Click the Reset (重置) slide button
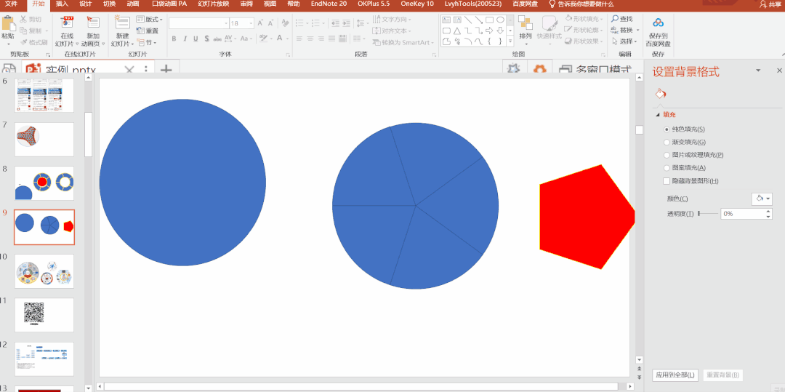This screenshot has width=785, height=392. (x=148, y=31)
